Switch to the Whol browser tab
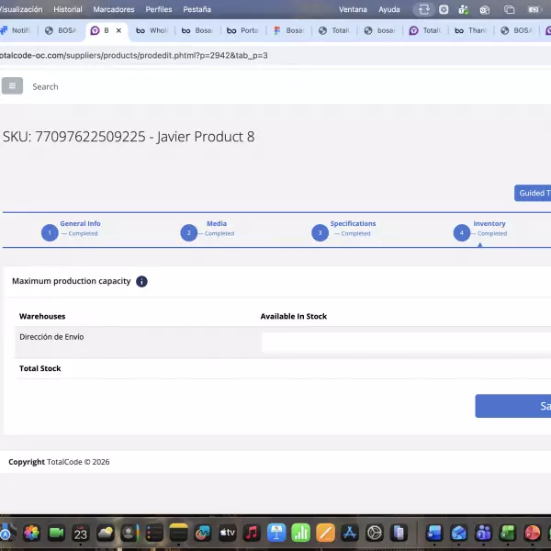The image size is (551, 551). pos(152,30)
